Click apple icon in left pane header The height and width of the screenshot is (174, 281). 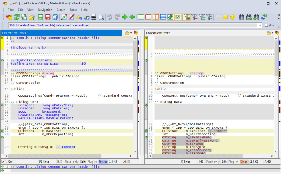point(136,33)
